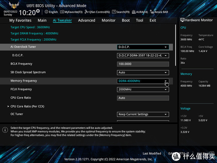The width and height of the screenshot is (217, 163).
Task: Click the 10:20 clock display
Action: point(27,13)
